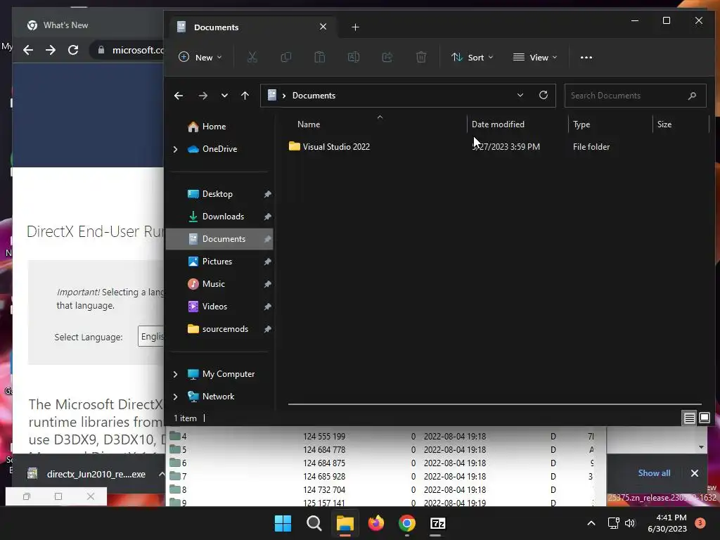Close the Documents tab
Image resolution: width=720 pixels, height=540 pixels.
click(323, 27)
